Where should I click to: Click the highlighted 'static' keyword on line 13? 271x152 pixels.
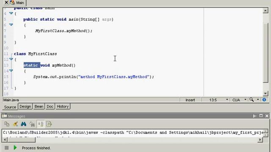31,65
